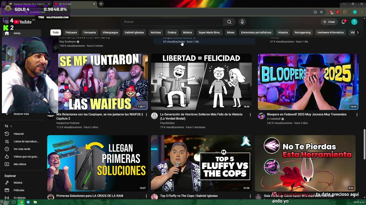This screenshot has width=366, height=205.
Task: Select the Super Mario Bros. chip
Action: [x=210, y=32]
